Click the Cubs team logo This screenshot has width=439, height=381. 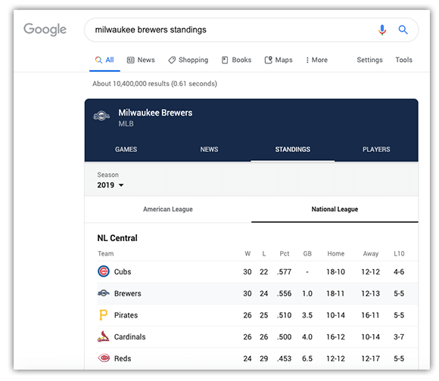tap(104, 271)
